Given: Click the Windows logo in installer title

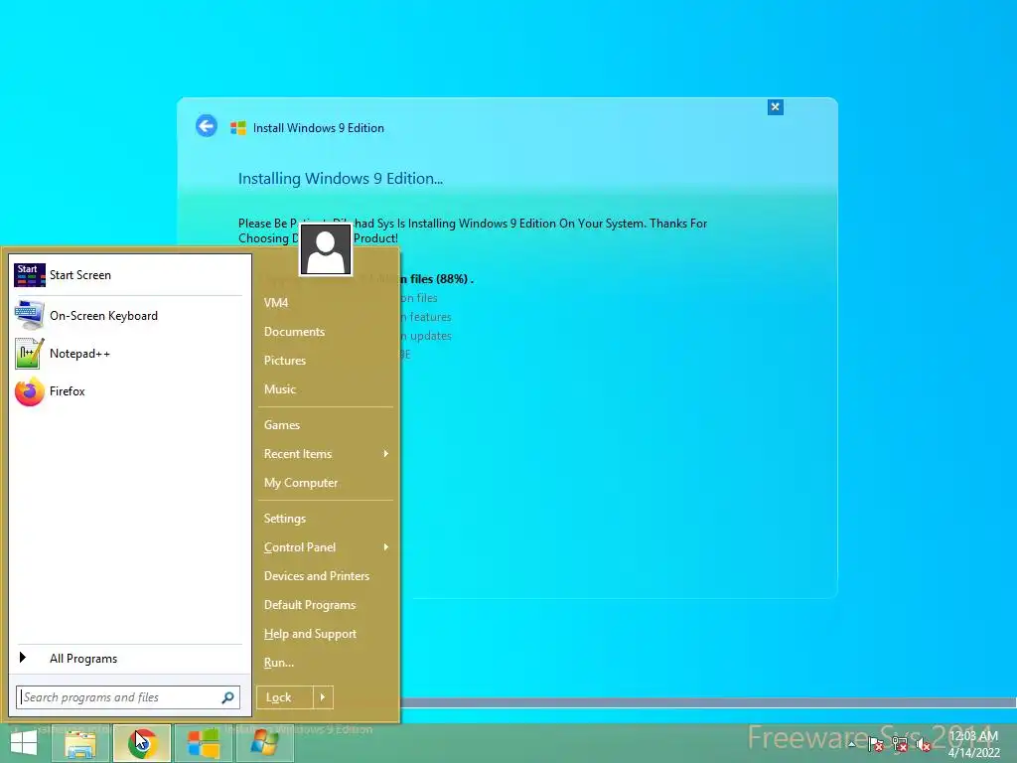Looking at the screenshot, I should pyautogui.click(x=238, y=128).
